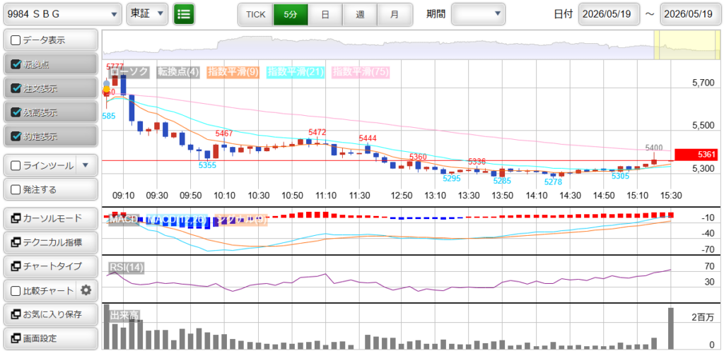This screenshot has height=351, width=724.
Task: Open the カーソルモード popup window
Action: pos(51,218)
